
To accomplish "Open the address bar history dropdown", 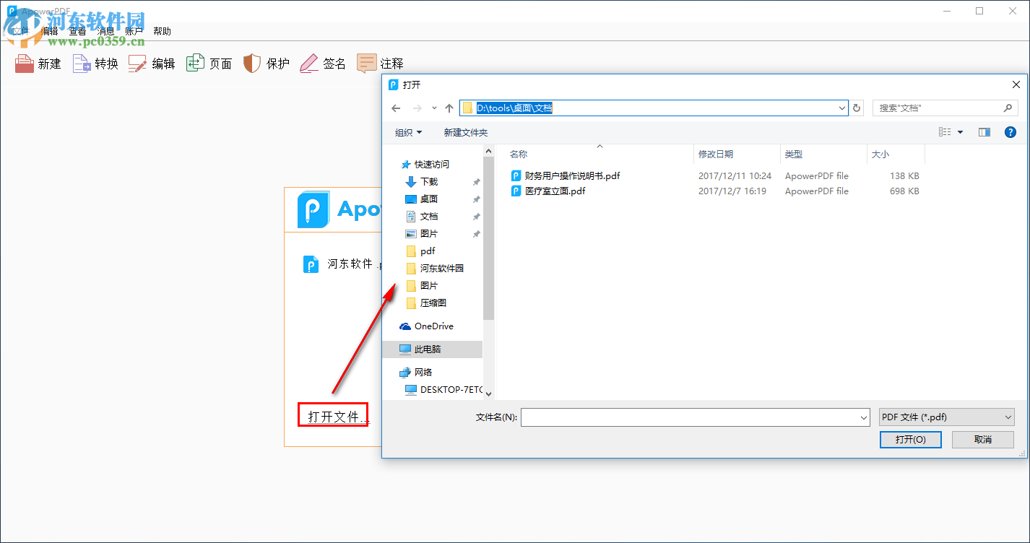I will click(841, 108).
